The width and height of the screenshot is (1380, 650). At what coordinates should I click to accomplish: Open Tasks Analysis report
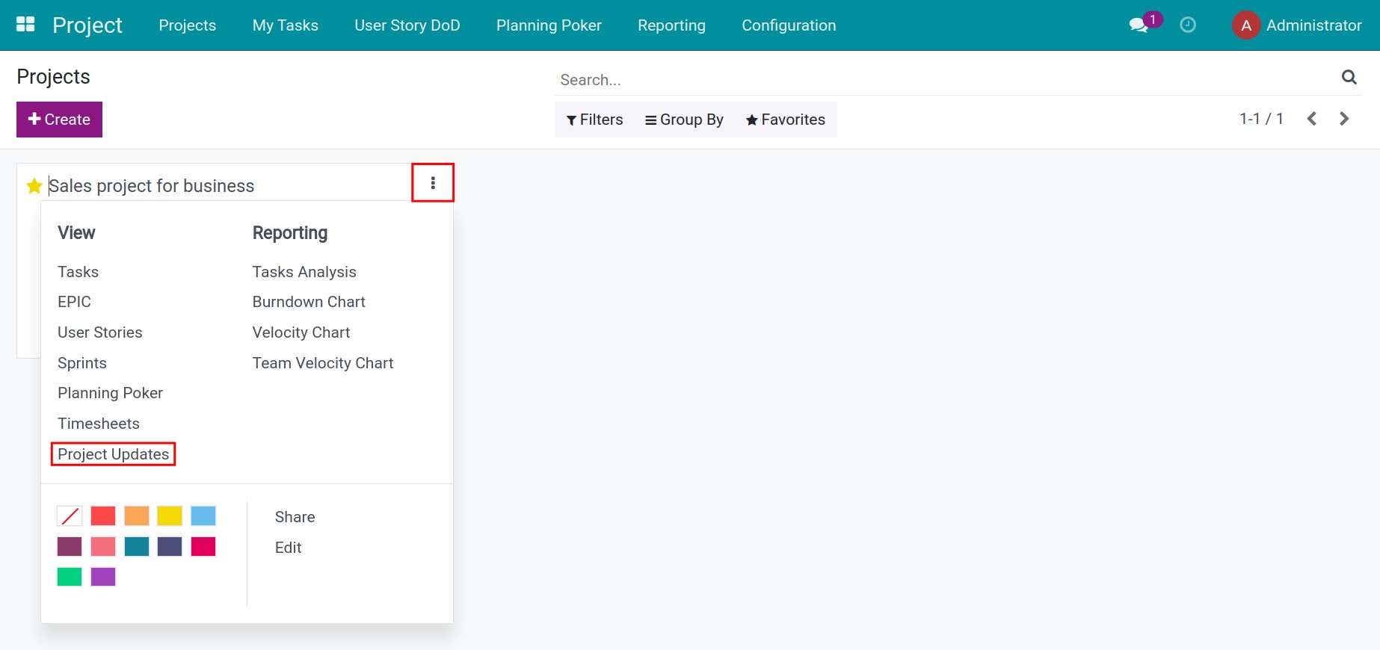[x=304, y=272]
